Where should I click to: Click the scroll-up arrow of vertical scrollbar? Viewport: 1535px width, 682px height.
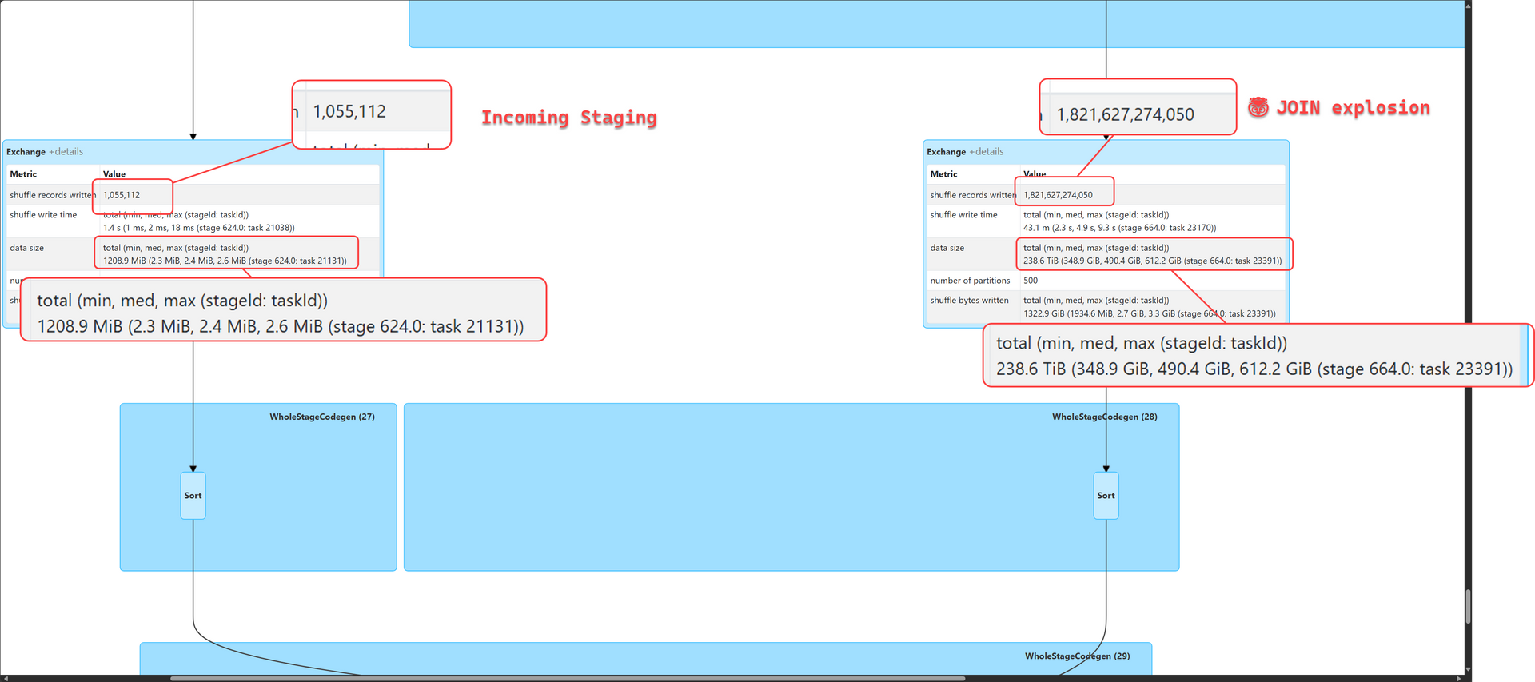1468,5
